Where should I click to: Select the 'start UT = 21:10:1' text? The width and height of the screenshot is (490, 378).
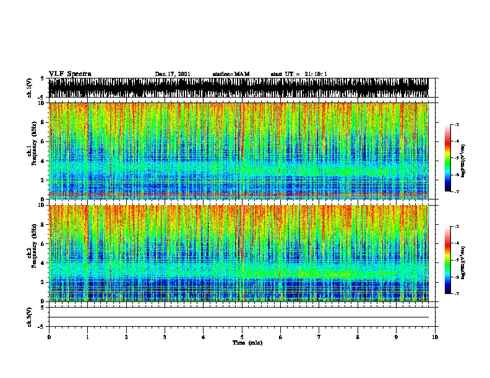(x=299, y=74)
